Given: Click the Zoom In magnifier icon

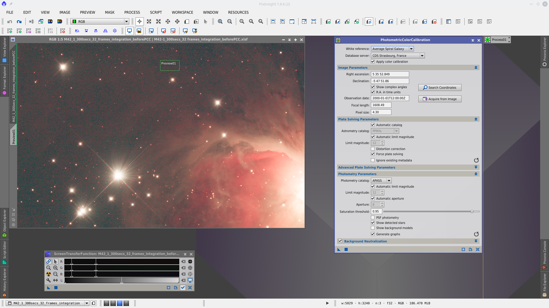Looking at the screenshot, I should pos(220,22).
